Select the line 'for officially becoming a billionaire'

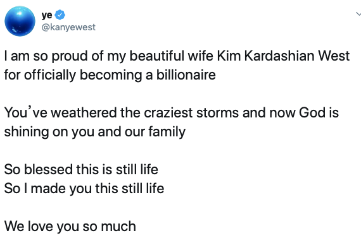tap(110, 75)
